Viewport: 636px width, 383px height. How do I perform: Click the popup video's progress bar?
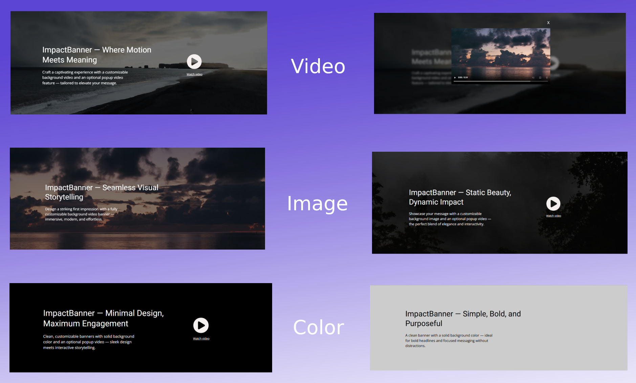point(500,81)
